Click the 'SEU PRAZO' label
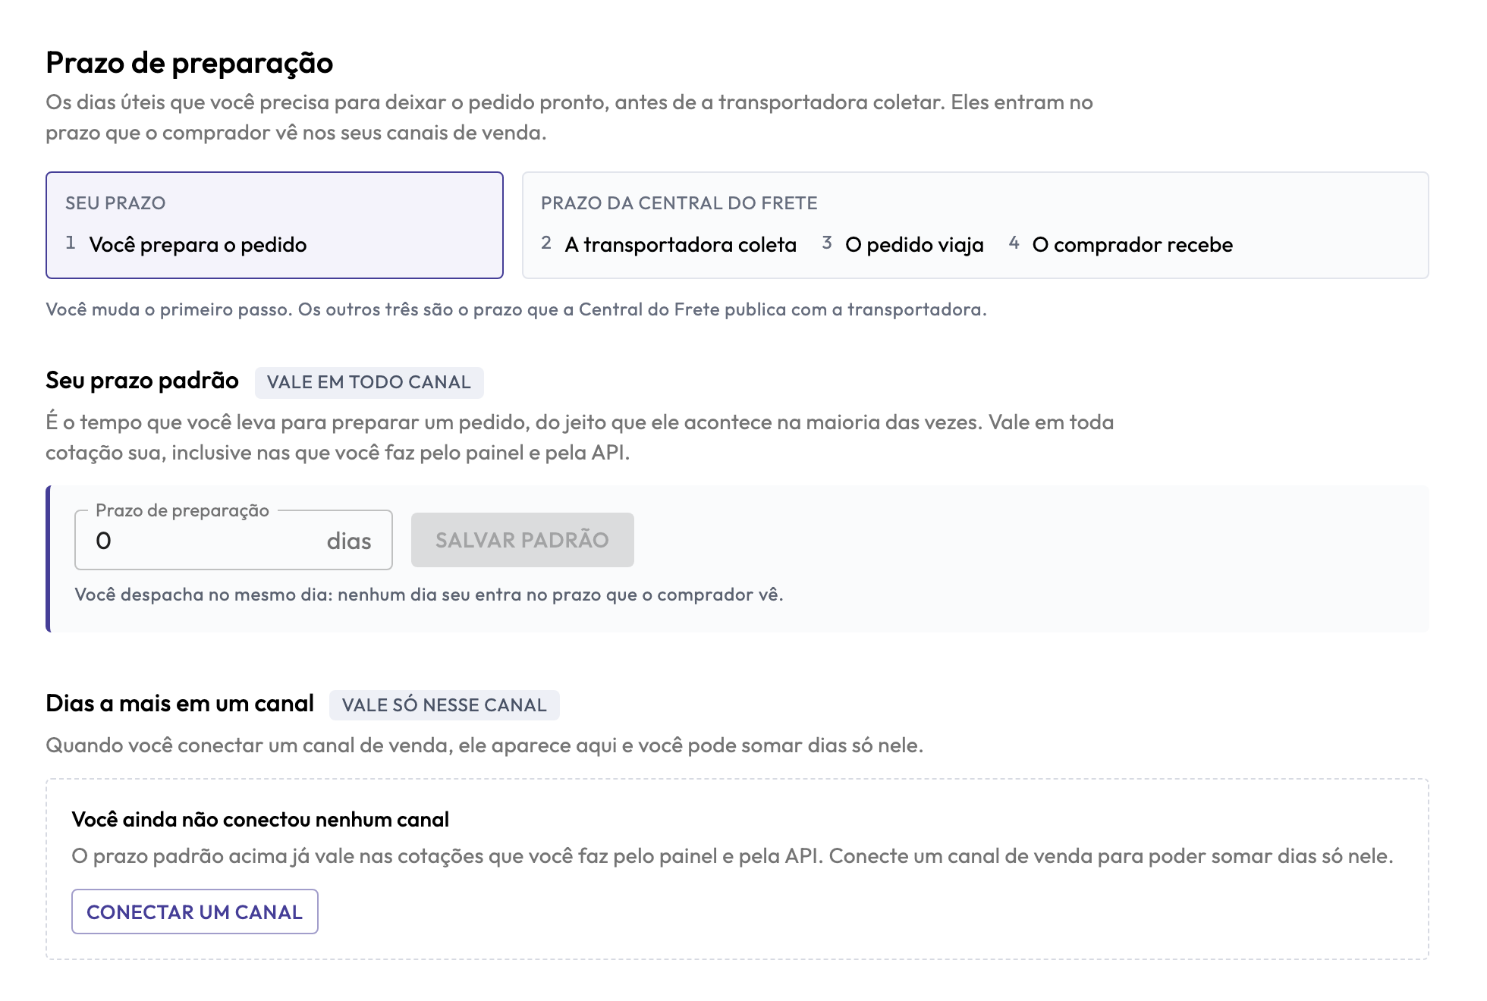 (x=115, y=203)
